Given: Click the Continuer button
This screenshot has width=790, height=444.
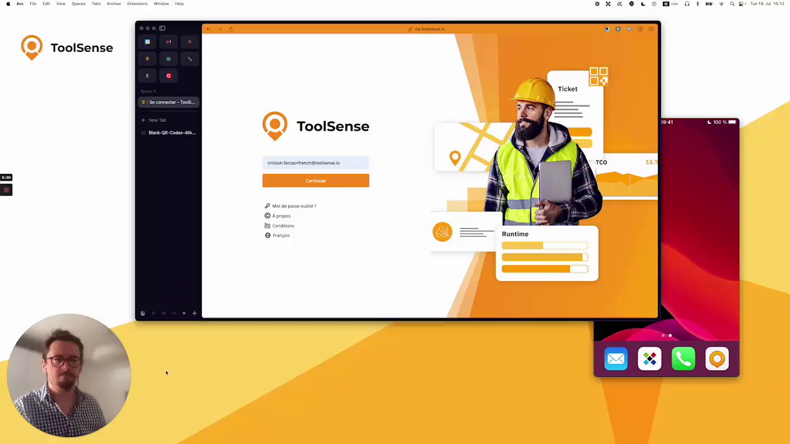Looking at the screenshot, I should point(315,181).
